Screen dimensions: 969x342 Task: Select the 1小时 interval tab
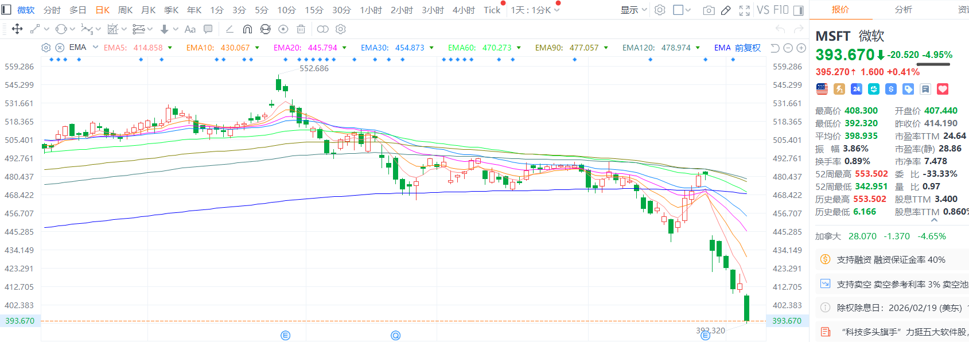[371, 10]
